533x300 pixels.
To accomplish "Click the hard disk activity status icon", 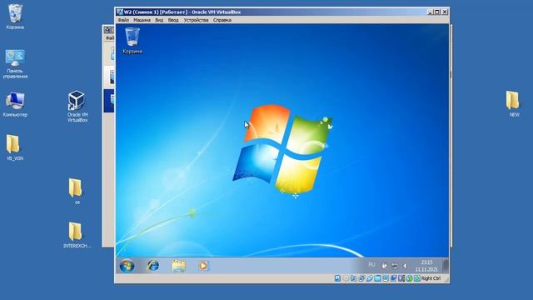I will [x=337, y=278].
